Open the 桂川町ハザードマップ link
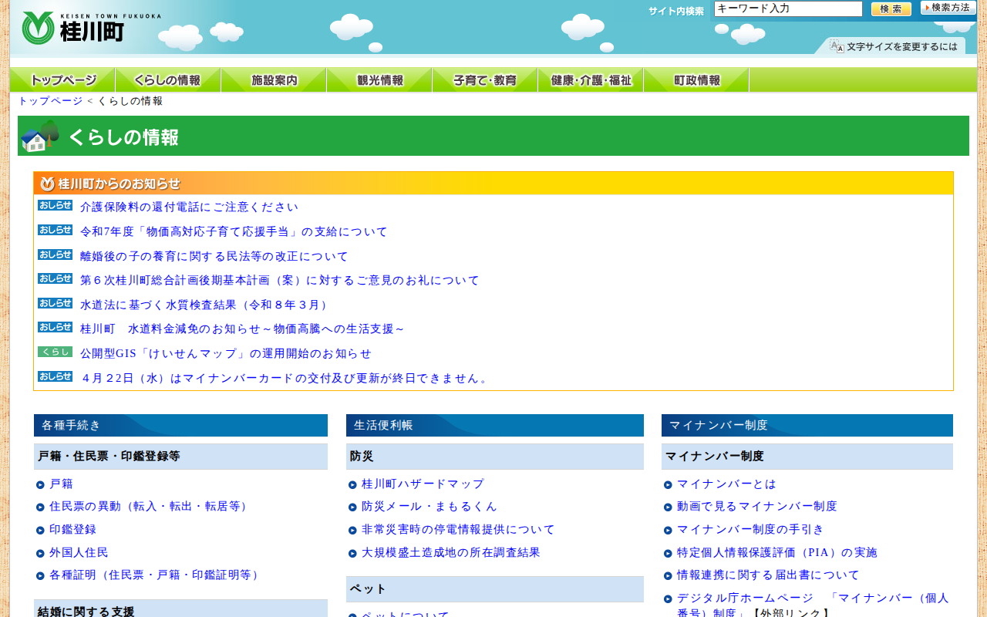The width and height of the screenshot is (987, 617). click(423, 484)
